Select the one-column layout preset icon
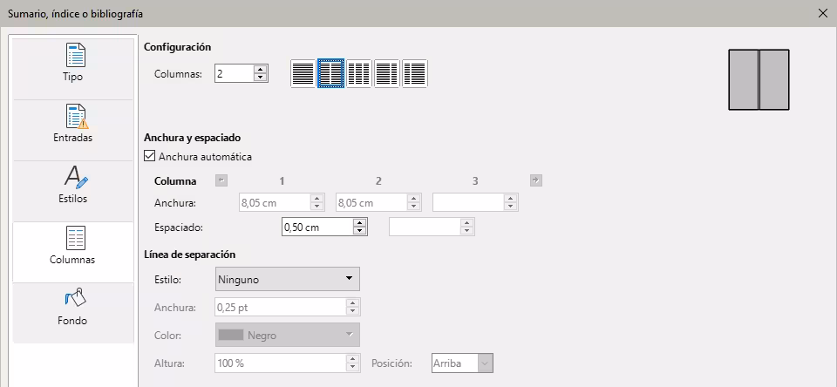 pyautogui.click(x=303, y=74)
